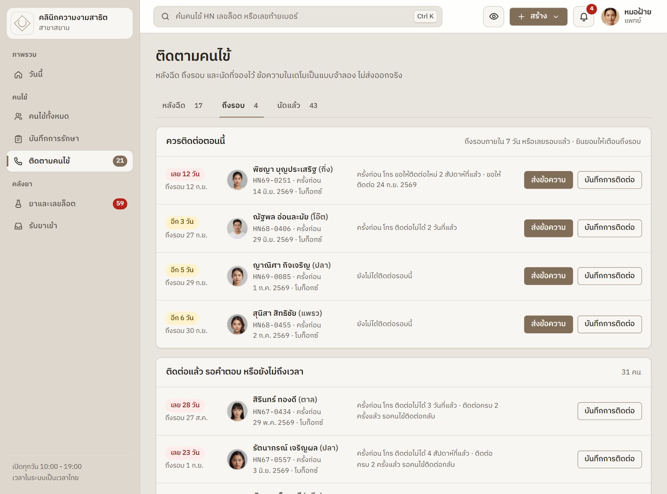The width and height of the screenshot is (667, 494).
Task: Send message to ญาณิศา กิจเจริญ
Action: click(548, 276)
